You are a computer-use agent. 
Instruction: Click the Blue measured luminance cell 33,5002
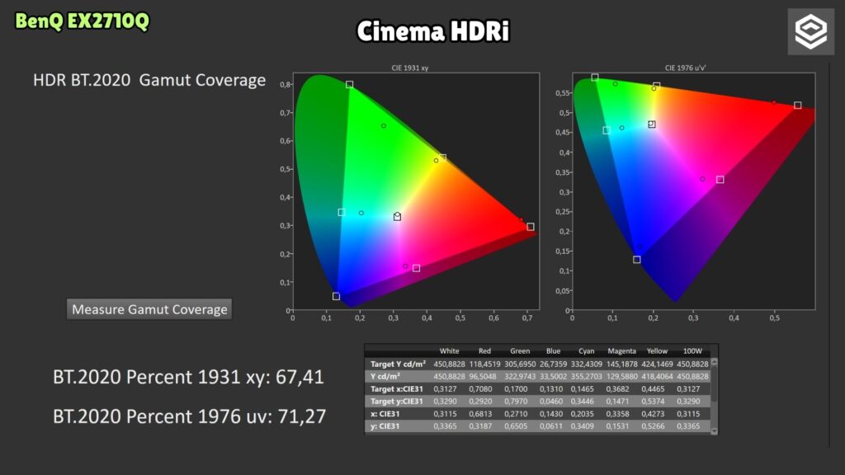click(x=553, y=376)
